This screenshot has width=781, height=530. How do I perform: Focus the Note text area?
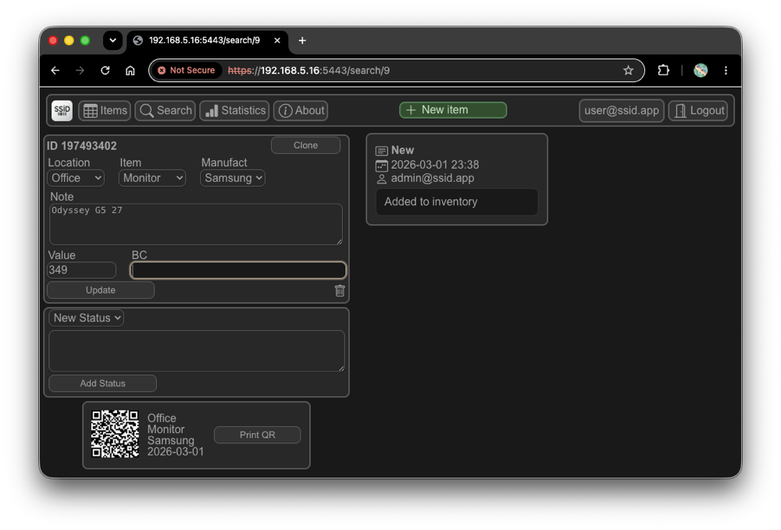[x=196, y=224]
